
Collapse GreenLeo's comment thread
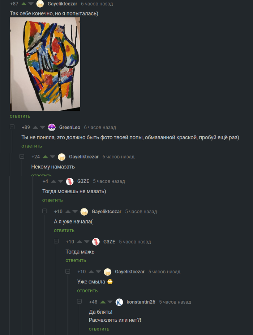click(12, 127)
